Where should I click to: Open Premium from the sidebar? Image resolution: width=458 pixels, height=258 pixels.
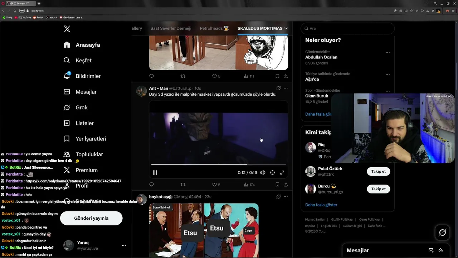(x=81, y=170)
